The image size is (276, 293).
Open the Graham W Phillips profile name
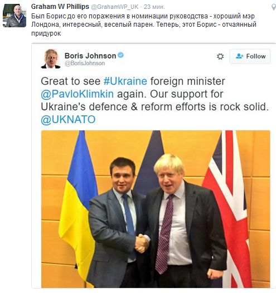click(60, 7)
